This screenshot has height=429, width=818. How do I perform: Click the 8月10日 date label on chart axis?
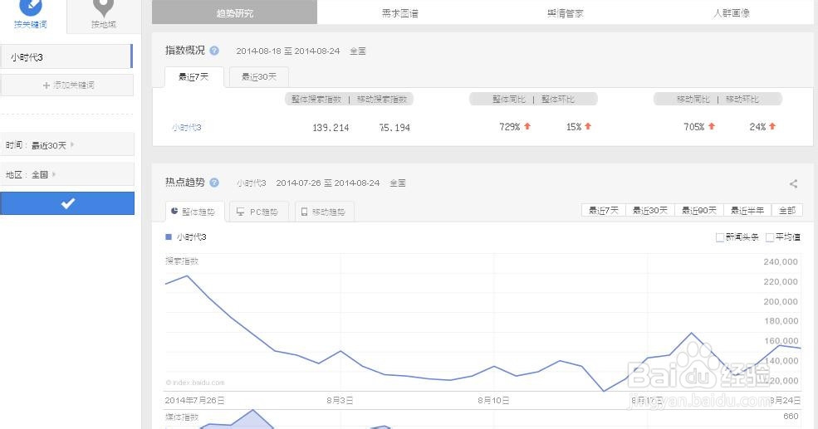point(493,400)
